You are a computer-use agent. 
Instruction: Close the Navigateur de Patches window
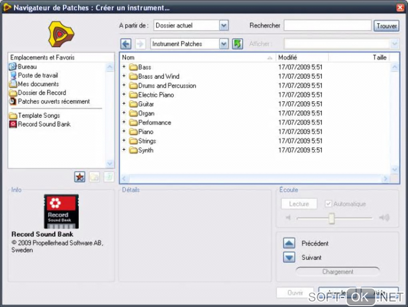[x=400, y=8]
